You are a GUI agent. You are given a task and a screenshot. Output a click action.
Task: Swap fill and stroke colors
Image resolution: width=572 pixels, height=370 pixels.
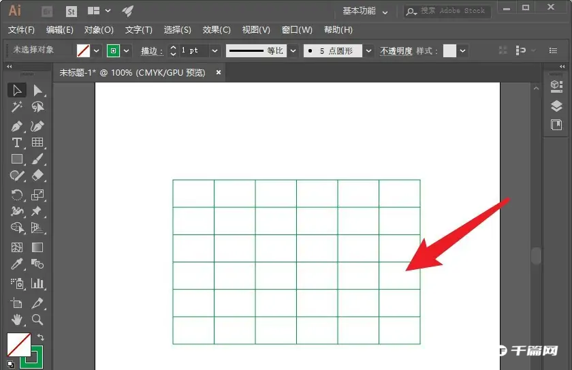[x=40, y=337]
